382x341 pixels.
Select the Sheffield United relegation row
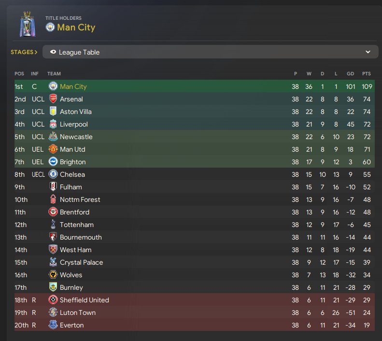tap(195, 300)
